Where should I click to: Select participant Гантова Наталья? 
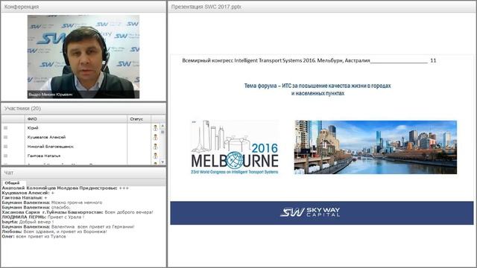click(44, 156)
